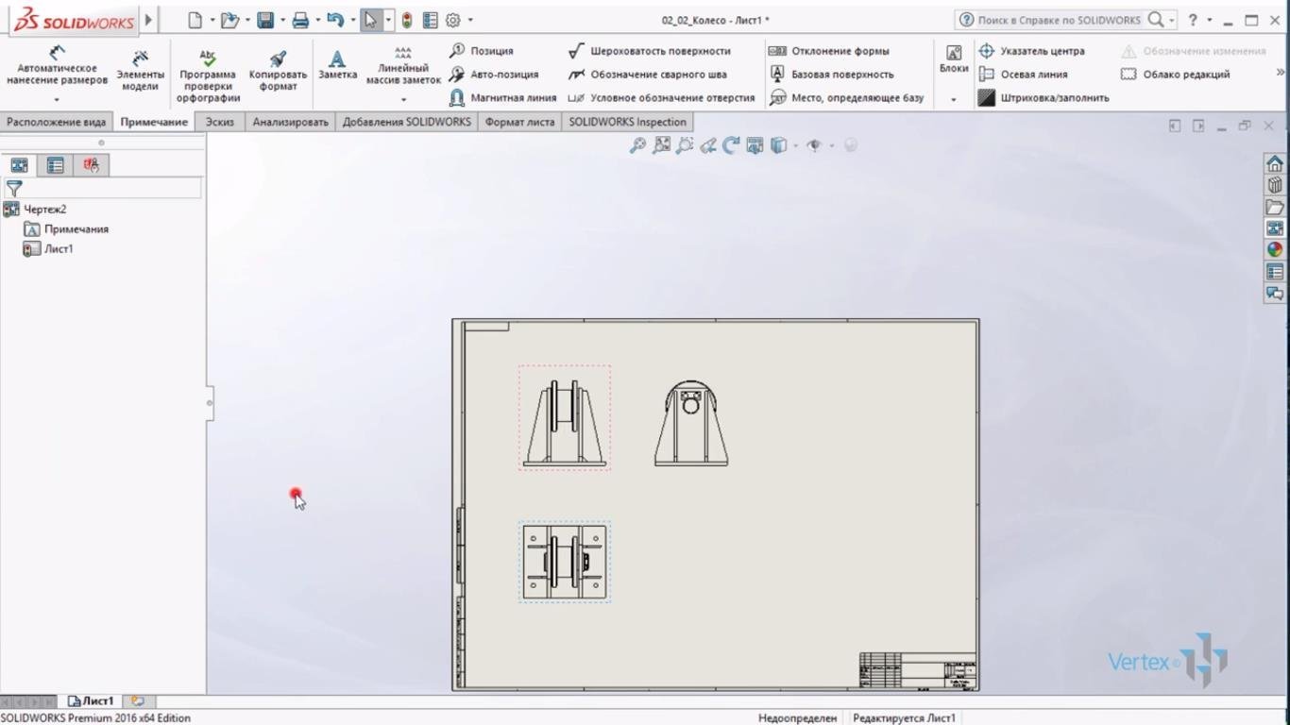Switch to third red manager panel tab

[92, 165]
